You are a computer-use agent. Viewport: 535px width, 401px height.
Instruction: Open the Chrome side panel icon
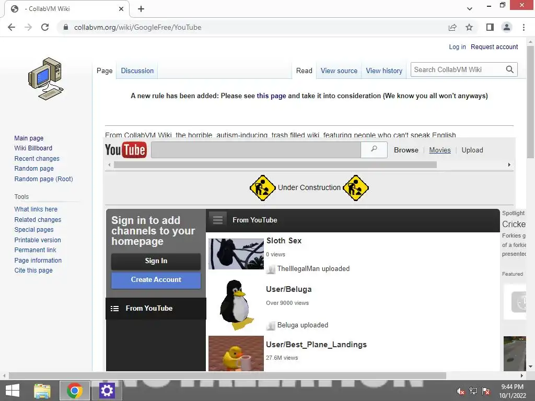point(490,27)
